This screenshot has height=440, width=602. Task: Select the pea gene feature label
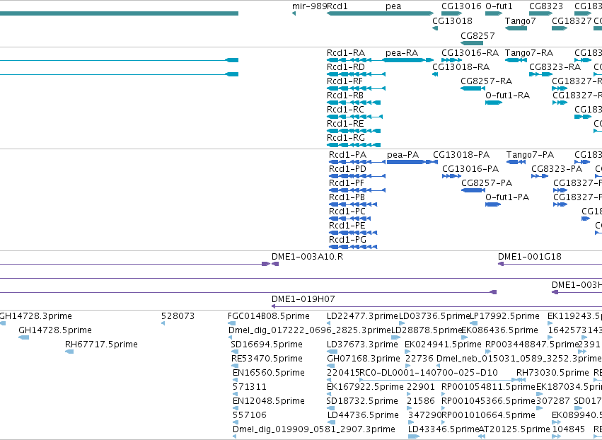(393, 6)
